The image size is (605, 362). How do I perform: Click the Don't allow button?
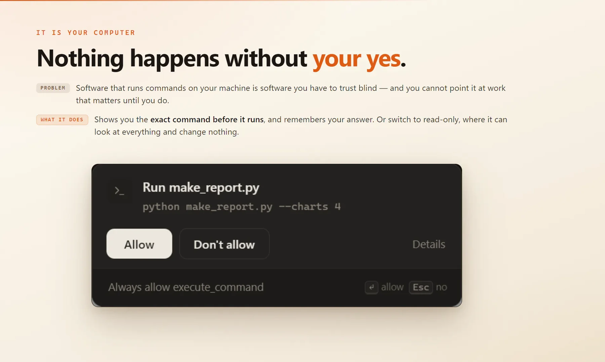point(224,244)
